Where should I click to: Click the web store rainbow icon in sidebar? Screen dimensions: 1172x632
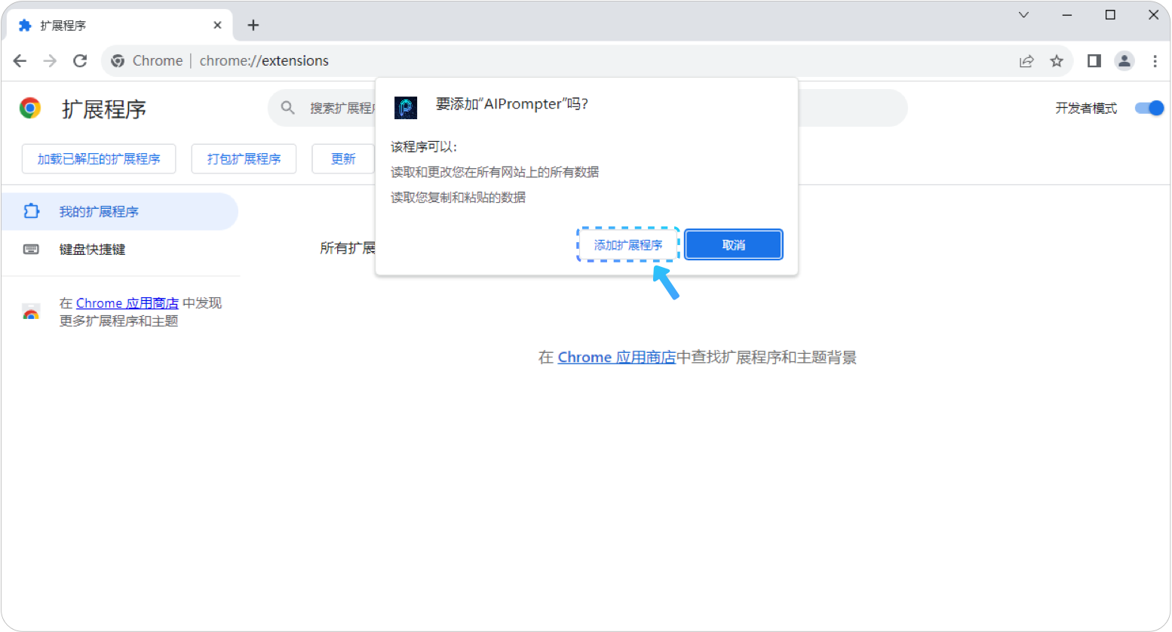(31, 312)
